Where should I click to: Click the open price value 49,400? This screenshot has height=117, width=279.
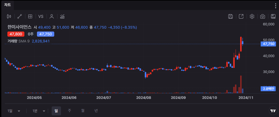(x=44, y=27)
